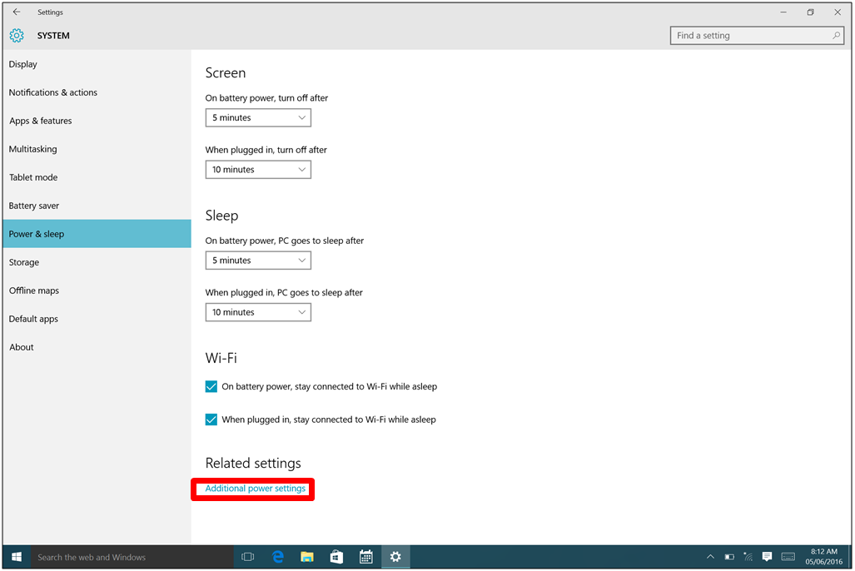855x571 pixels.
Task: Show hidden tray icons chevron
Action: (710, 557)
